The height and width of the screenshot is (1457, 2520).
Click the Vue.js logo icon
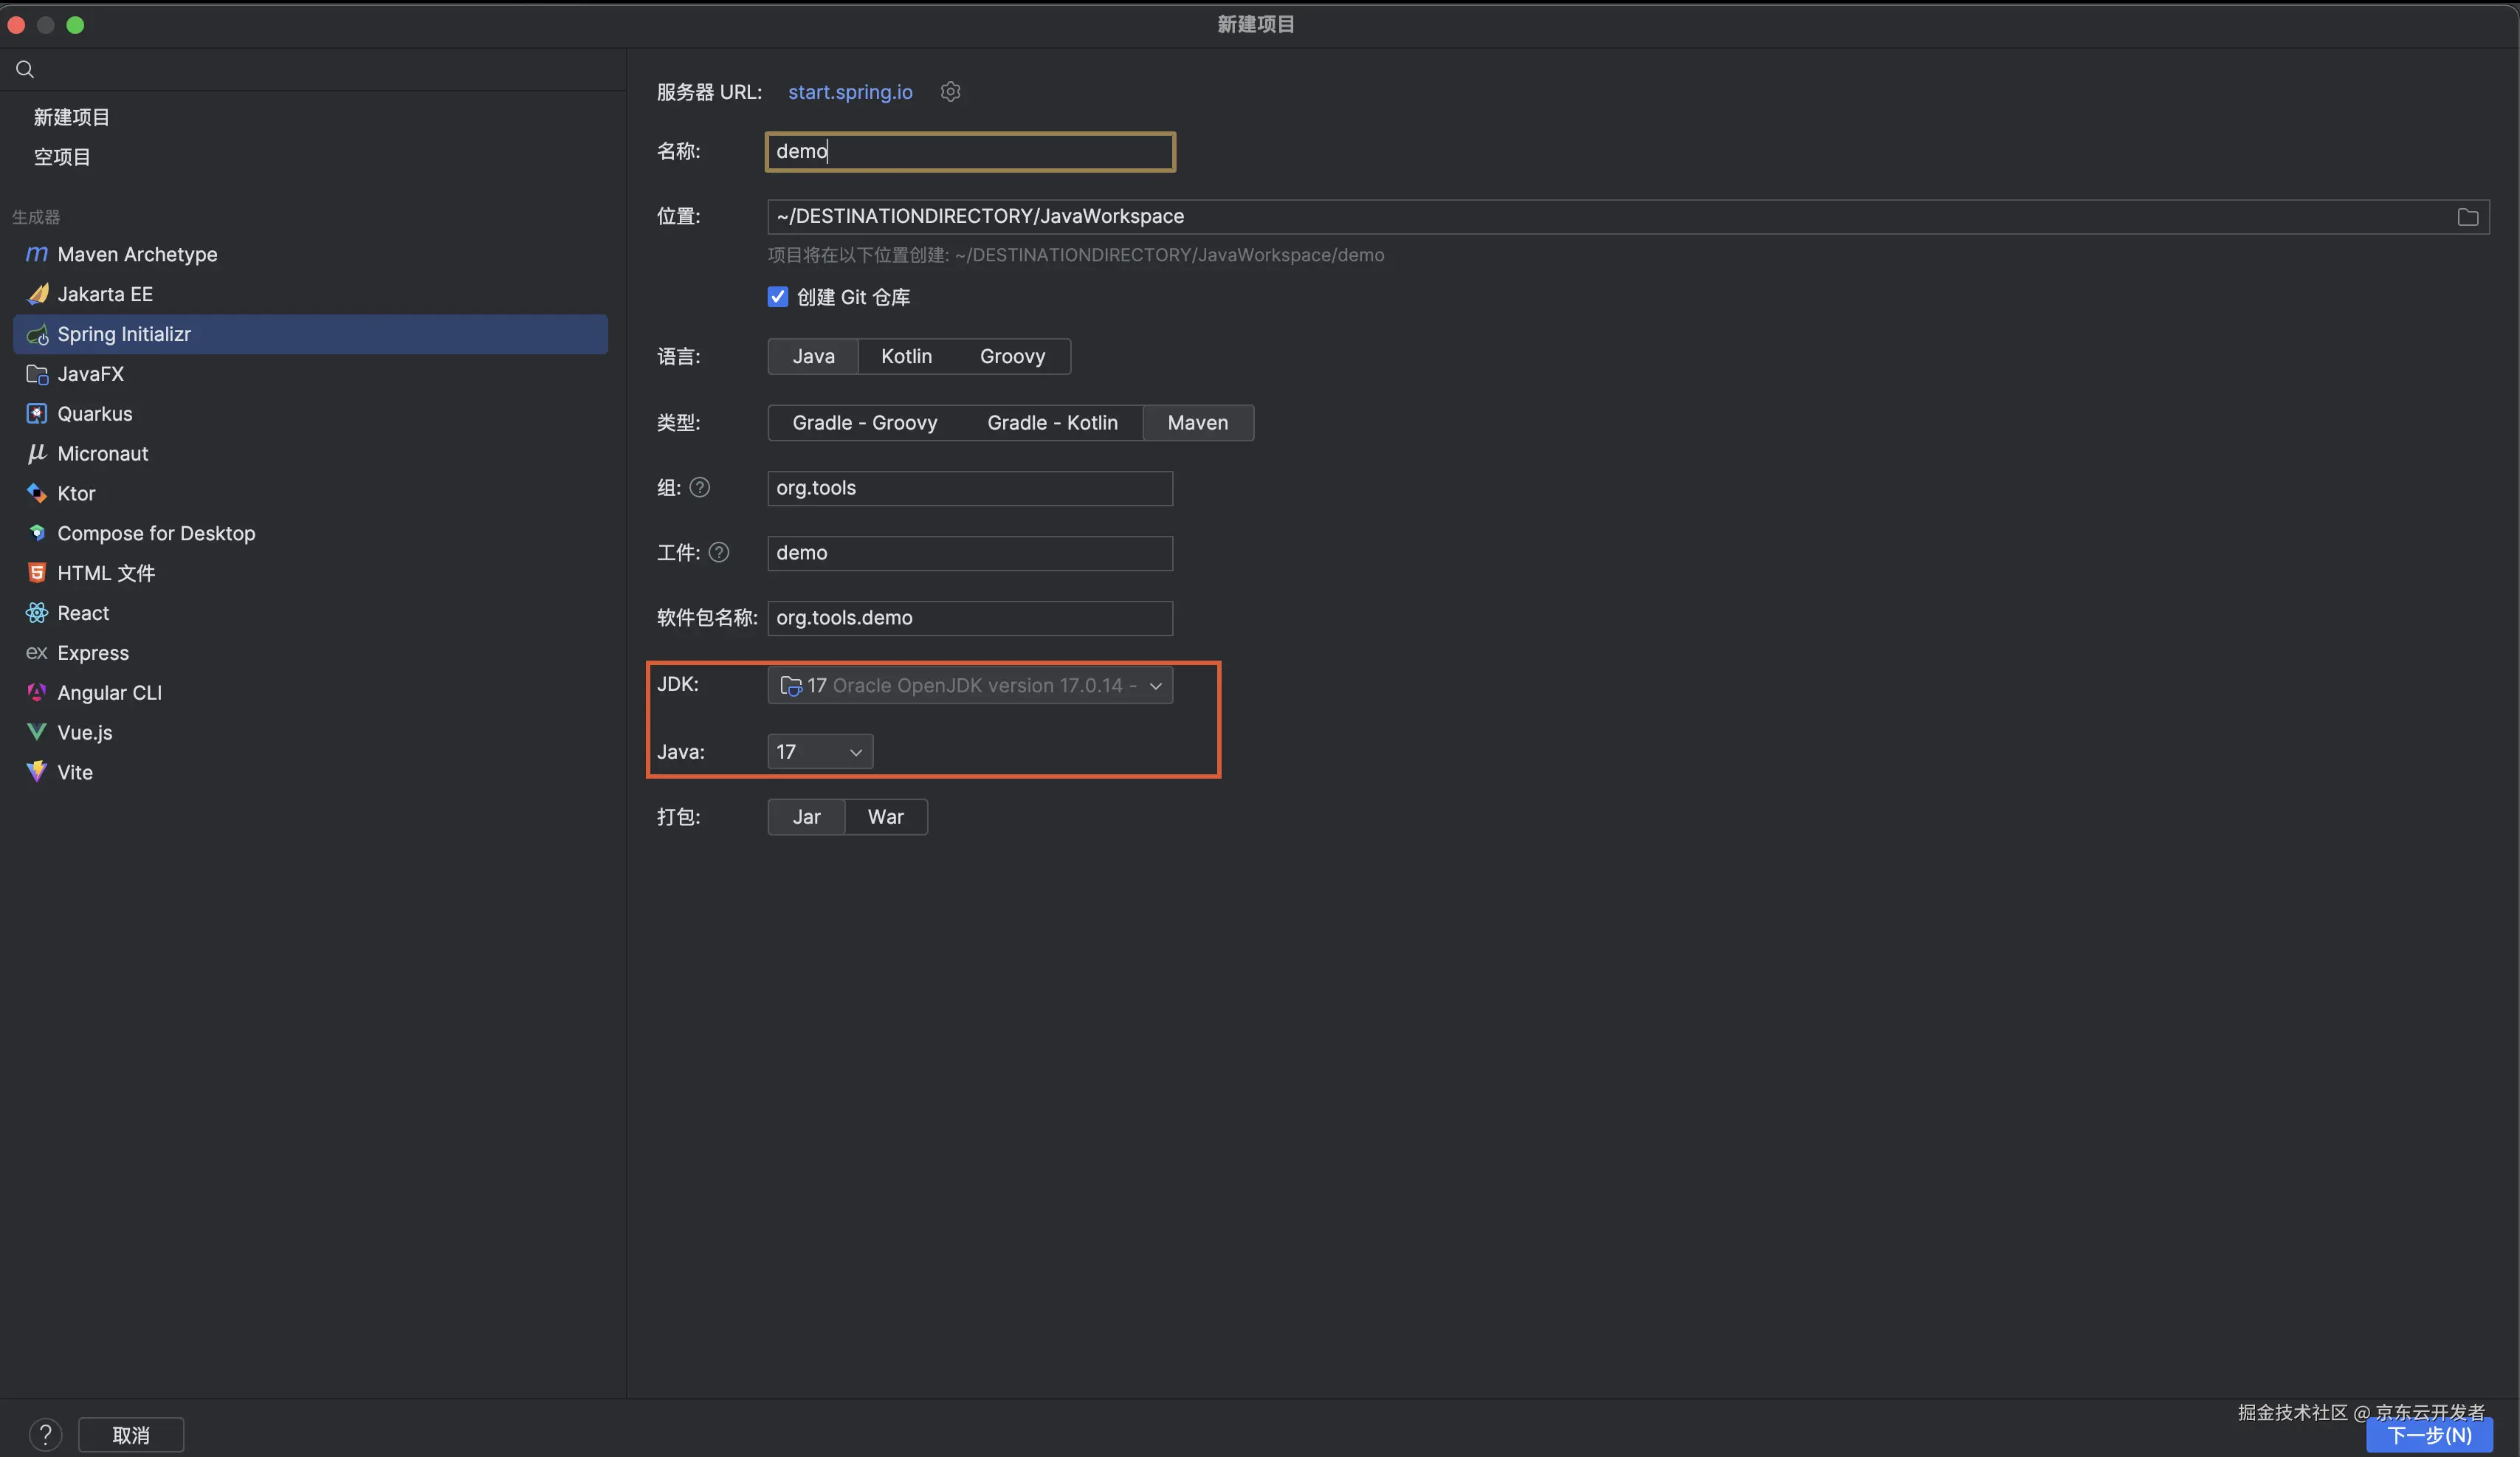37,732
